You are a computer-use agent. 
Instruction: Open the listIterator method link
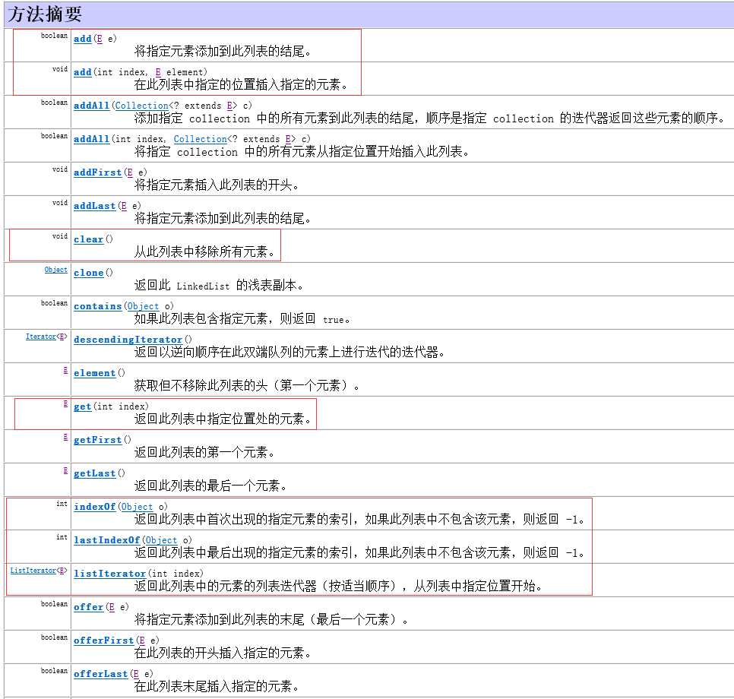pos(109,574)
